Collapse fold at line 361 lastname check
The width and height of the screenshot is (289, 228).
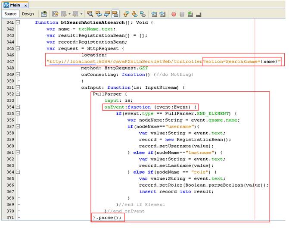pyautogui.click(x=18, y=153)
